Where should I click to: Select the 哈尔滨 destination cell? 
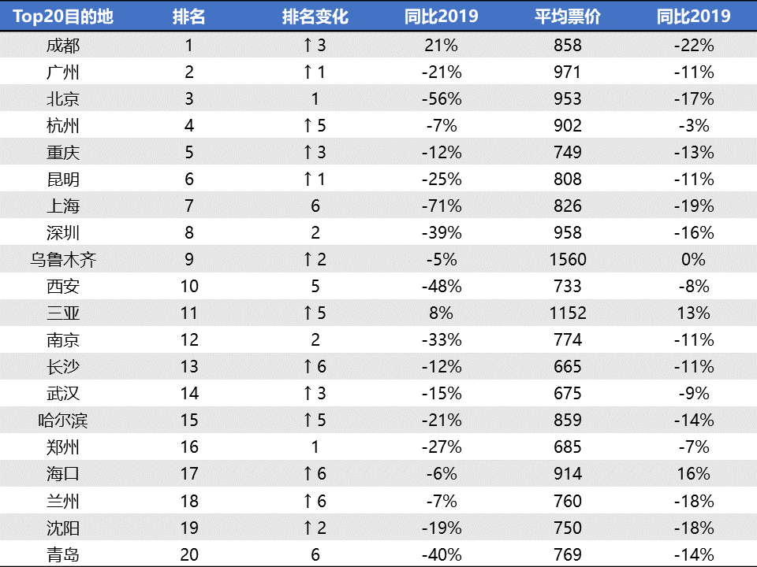click(63, 421)
